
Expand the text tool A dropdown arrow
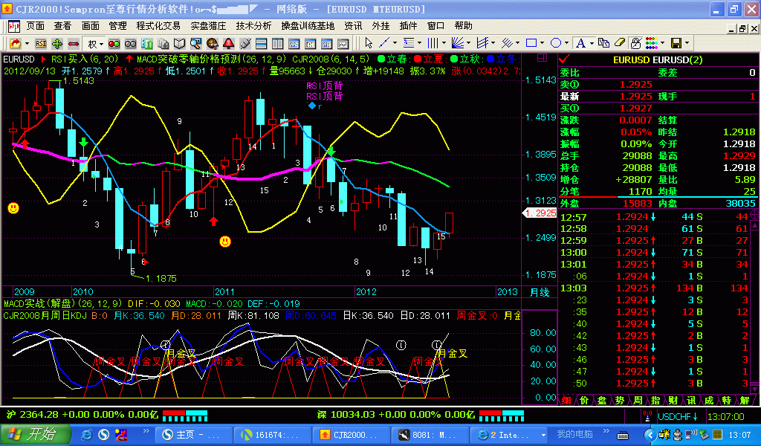592,44
